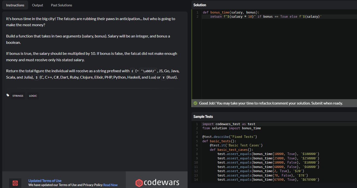Click the assert line expecting '$20'
The image size is (357, 188).
[x=261, y=171]
